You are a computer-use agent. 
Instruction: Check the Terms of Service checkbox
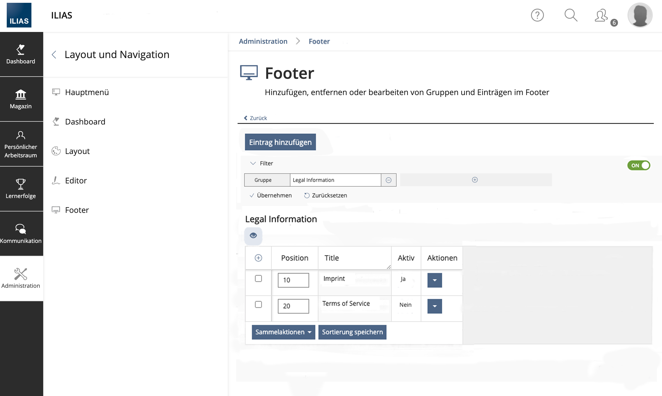[x=258, y=305]
